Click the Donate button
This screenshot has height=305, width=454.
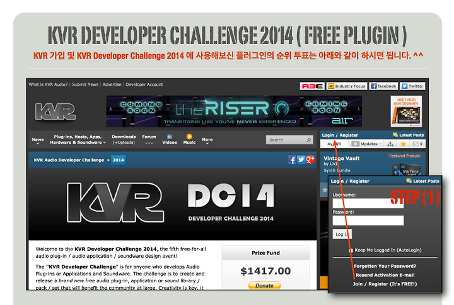click(264, 285)
